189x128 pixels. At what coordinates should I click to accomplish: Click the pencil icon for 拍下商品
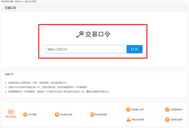point(25,114)
